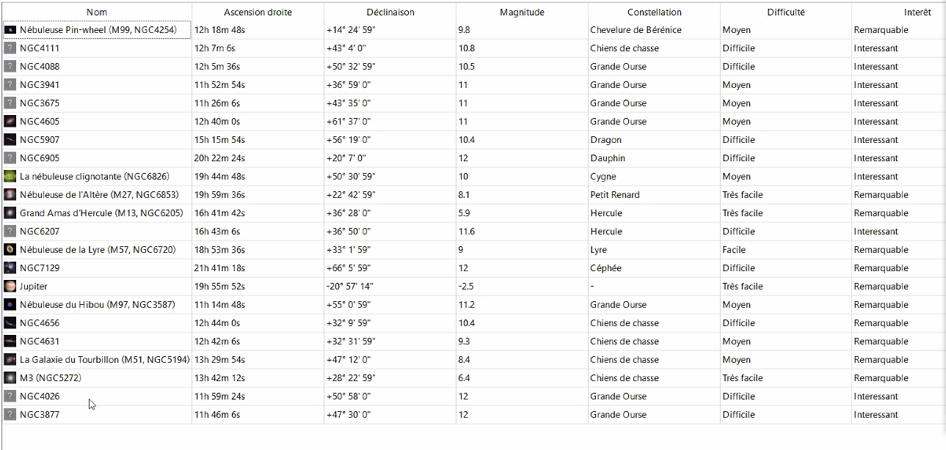The height and width of the screenshot is (450, 946).
Task: Click the M3 (NGC5272) cluster icon
Action: (10, 378)
